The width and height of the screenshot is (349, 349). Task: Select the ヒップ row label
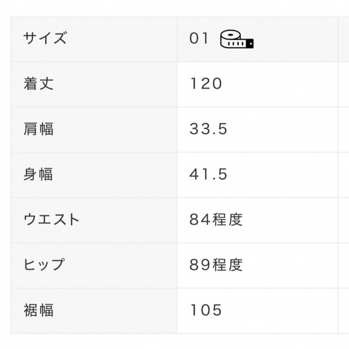tap(44, 265)
